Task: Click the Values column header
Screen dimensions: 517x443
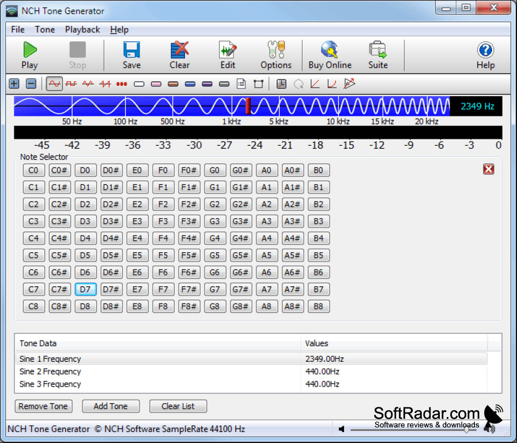Action: 394,343
